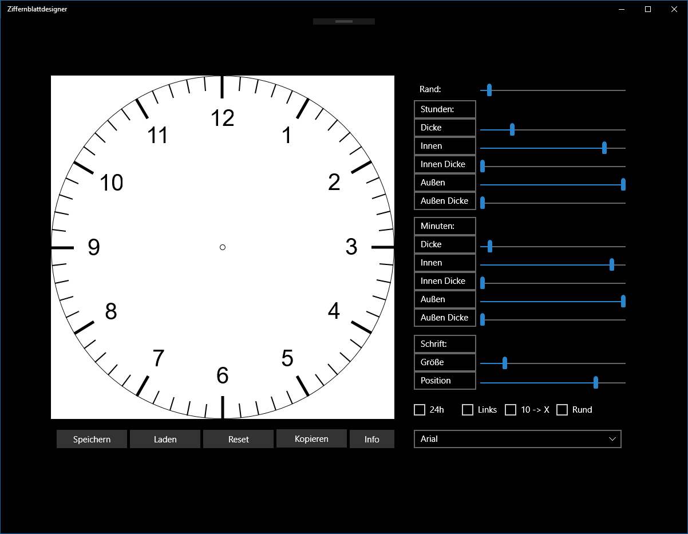Click the Schrift Position slider handle
The image size is (688, 534).
(x=596, y=382)
